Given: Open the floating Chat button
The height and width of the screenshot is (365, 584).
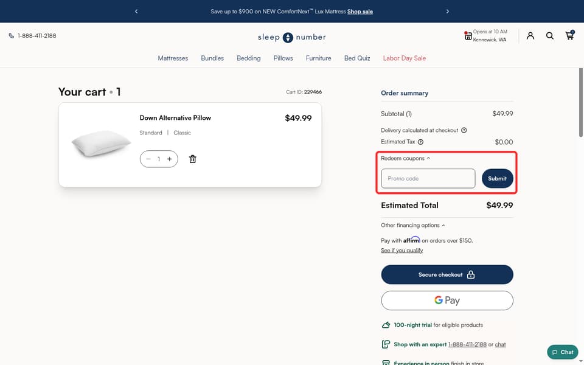Looking at the screenshot, I should 562,352.
